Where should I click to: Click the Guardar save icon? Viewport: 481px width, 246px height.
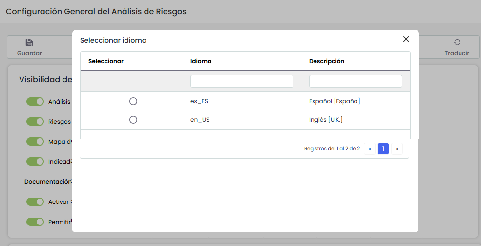29,43
